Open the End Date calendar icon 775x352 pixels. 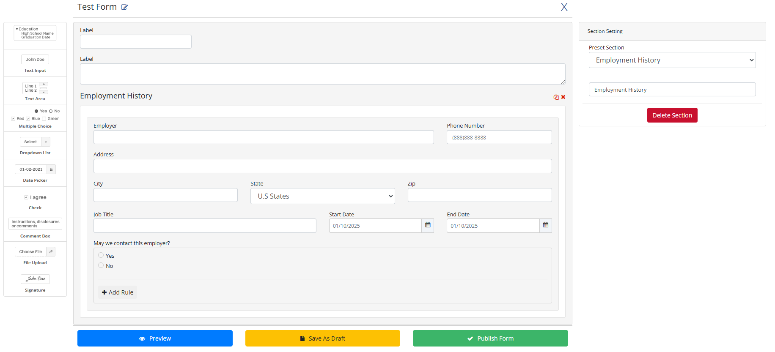[x=545, y=225]
